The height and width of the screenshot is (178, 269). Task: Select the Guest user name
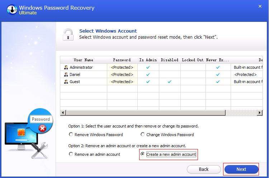pos(75,82)
